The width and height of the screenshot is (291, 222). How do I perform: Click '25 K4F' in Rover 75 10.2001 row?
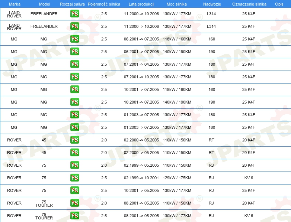coord(249,190)
